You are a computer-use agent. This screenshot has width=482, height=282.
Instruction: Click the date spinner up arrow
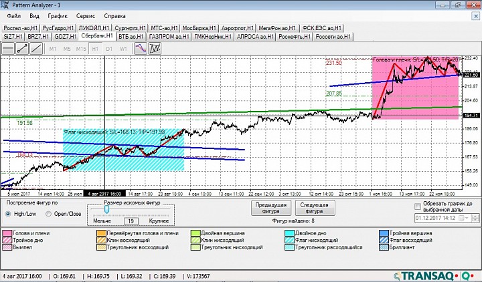coord(475,216)
